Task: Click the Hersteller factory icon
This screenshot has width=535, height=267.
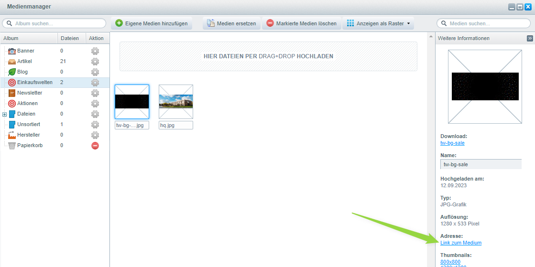Action: coord(12,135)
